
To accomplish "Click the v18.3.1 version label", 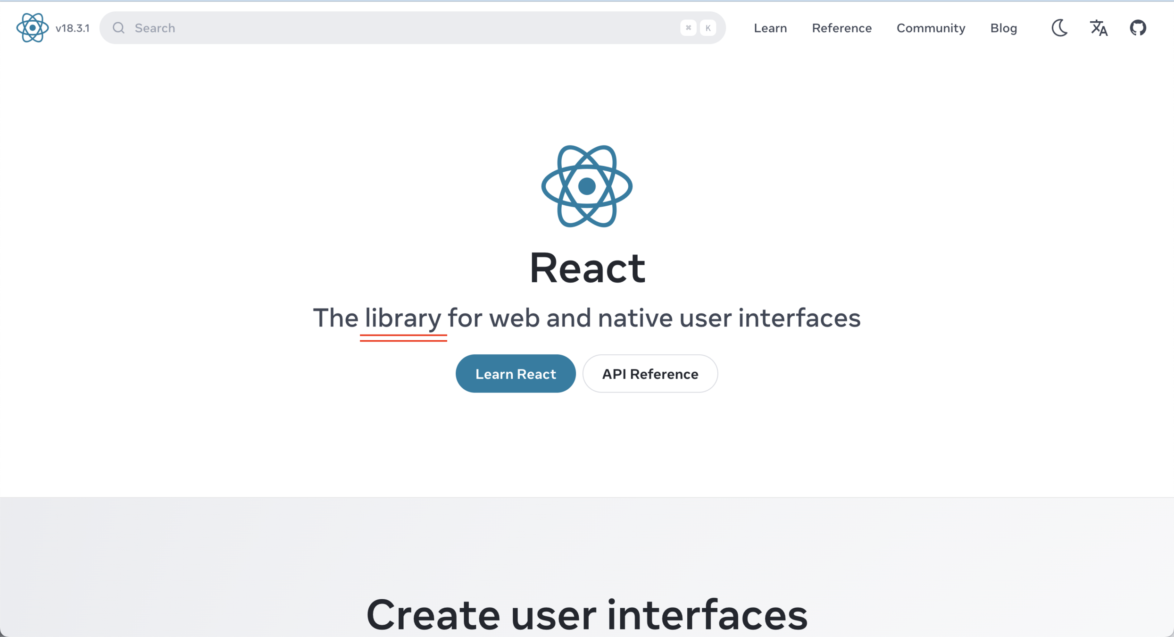I will coord(72,28).
